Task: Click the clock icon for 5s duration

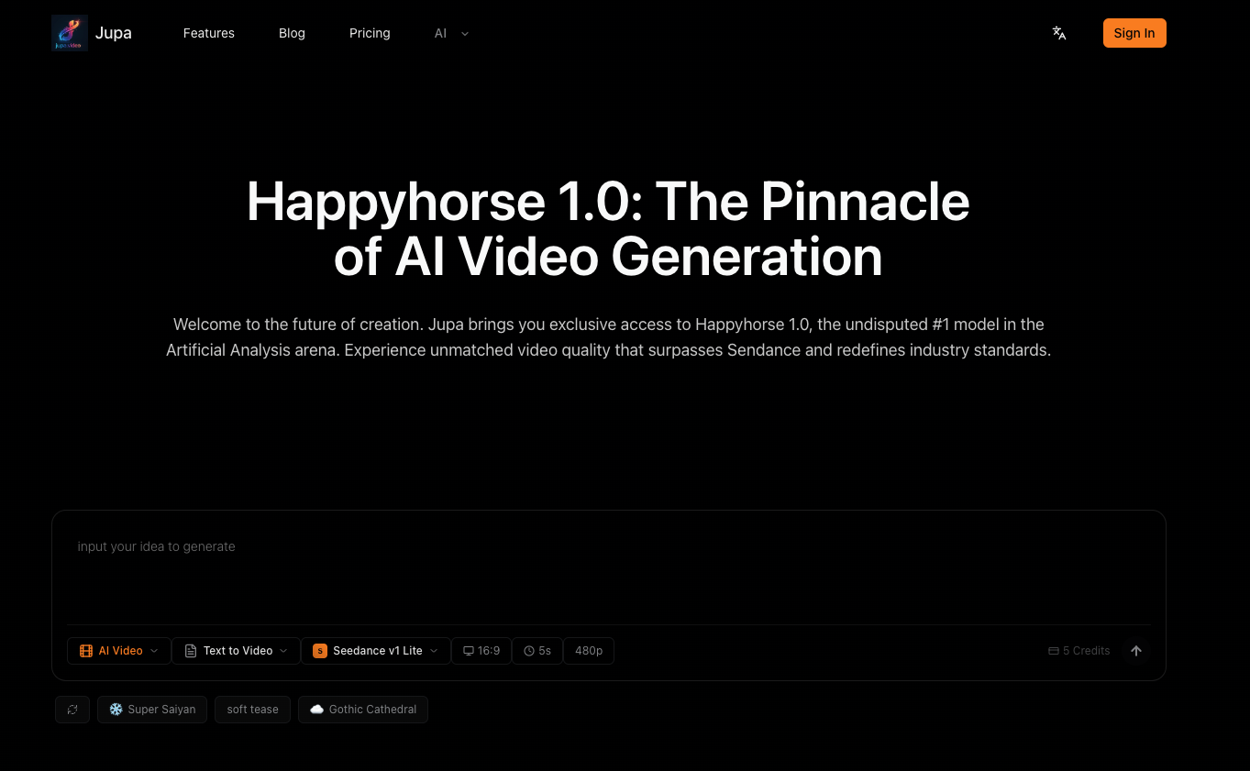Action: [529, 651]
